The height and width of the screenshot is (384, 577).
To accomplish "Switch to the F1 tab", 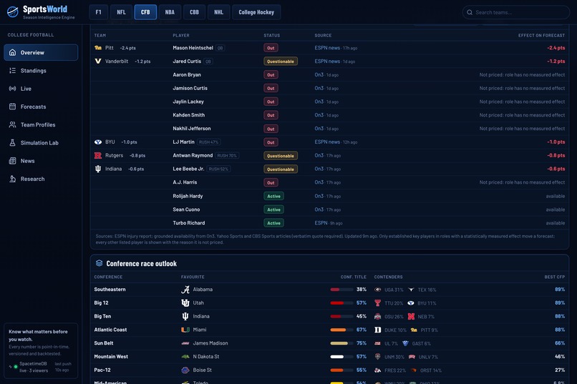I will (x=98, y=12).
